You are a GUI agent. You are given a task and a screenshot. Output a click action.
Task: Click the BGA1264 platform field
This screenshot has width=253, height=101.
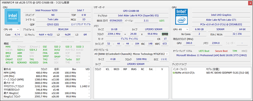click(63, 29)
